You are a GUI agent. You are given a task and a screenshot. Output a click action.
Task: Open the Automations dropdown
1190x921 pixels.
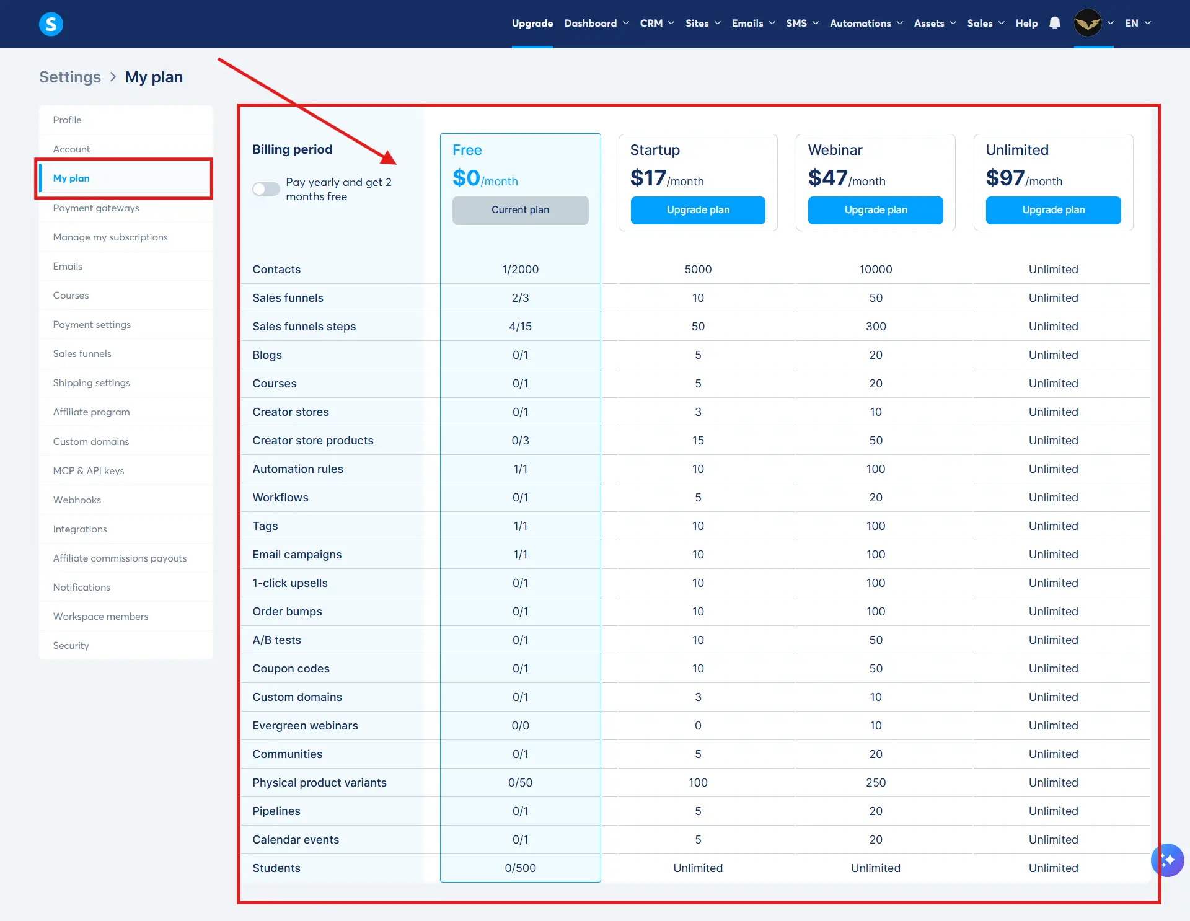(866, 23)
